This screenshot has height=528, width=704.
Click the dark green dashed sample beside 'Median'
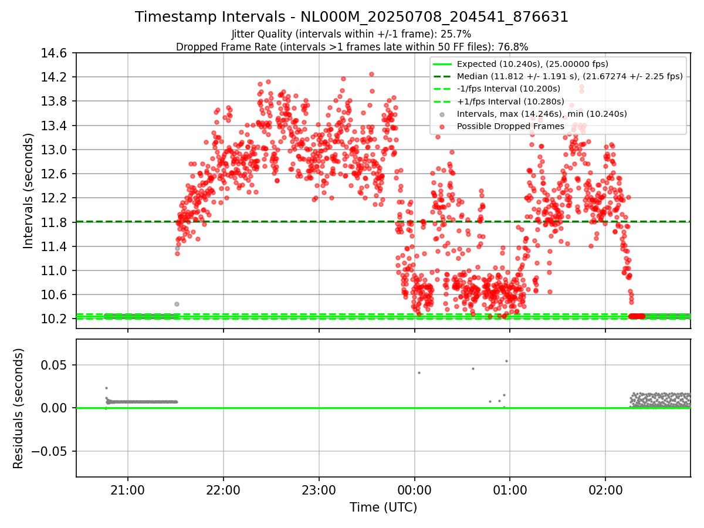(x=442, y=76)
